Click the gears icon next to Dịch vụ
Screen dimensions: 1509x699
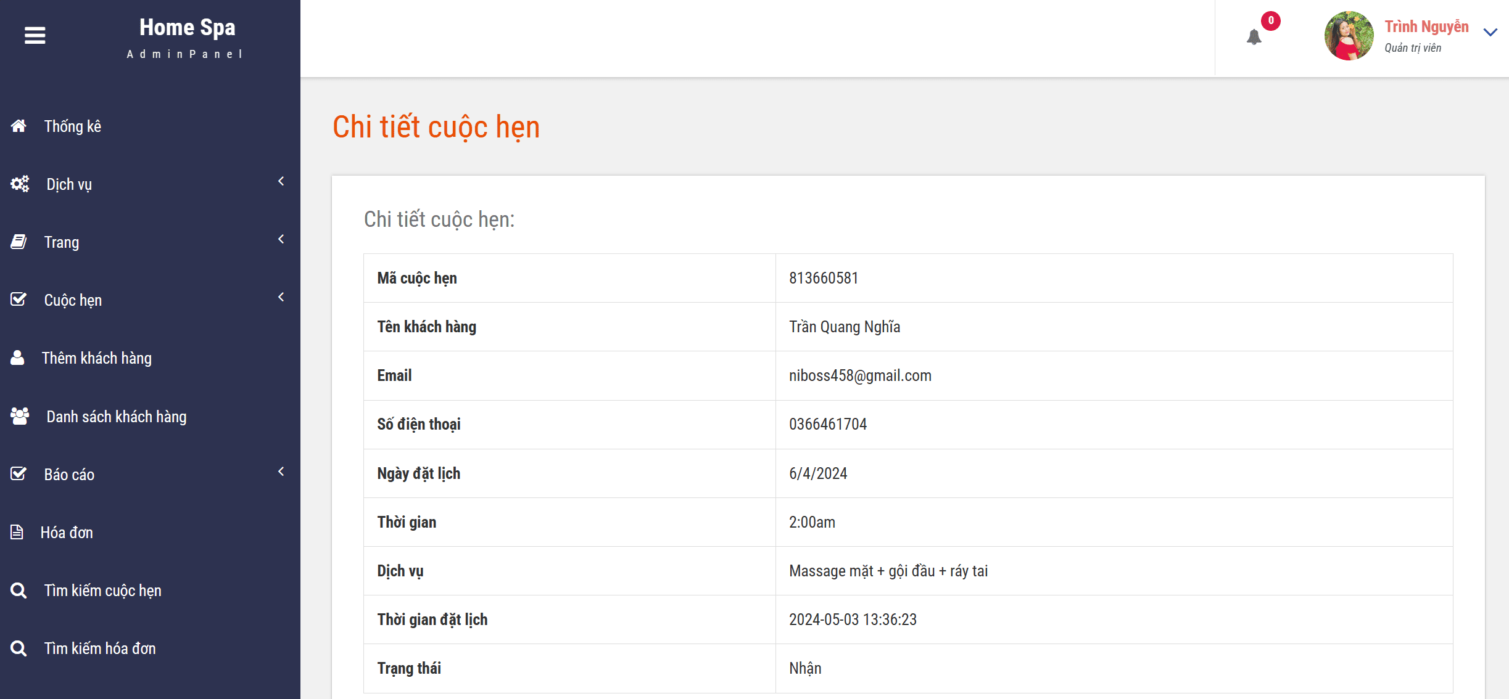[20, 184]
